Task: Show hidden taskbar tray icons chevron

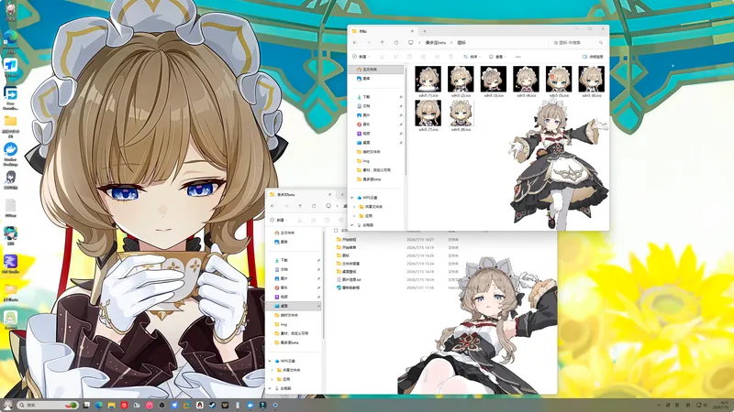Action: (659, 405)
